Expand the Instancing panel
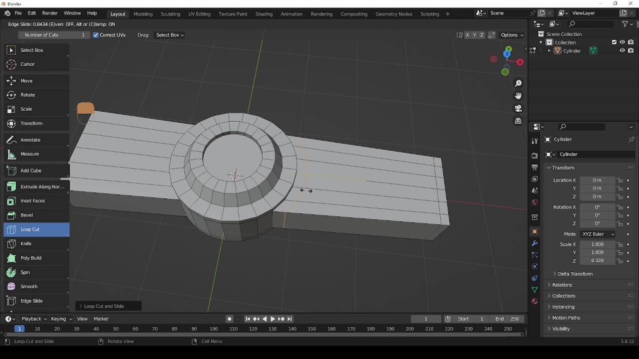This screenshot has height=359, width=639. (x=563, y=307)
